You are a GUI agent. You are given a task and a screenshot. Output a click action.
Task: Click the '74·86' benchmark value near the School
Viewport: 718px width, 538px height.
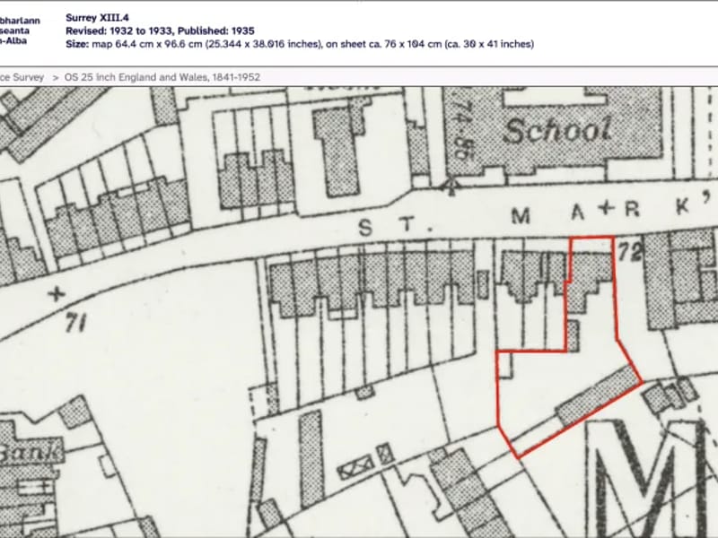[x=461, y=129]
